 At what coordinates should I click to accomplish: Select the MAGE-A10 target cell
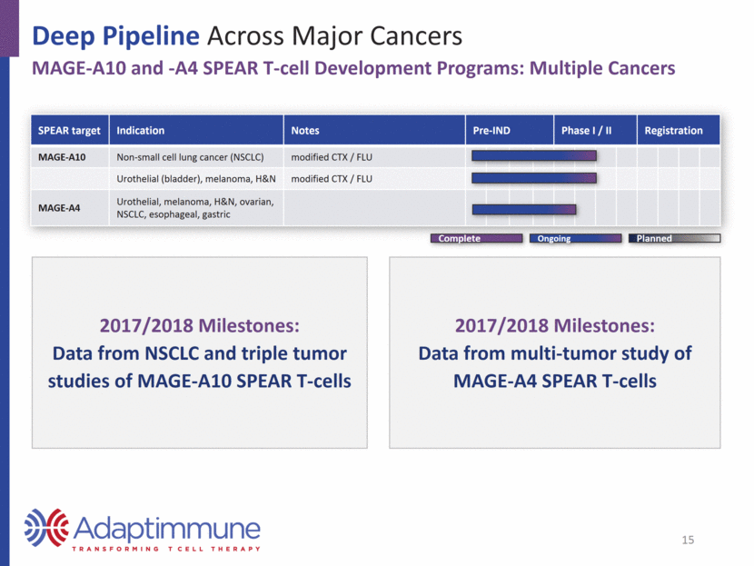point(70,157)
